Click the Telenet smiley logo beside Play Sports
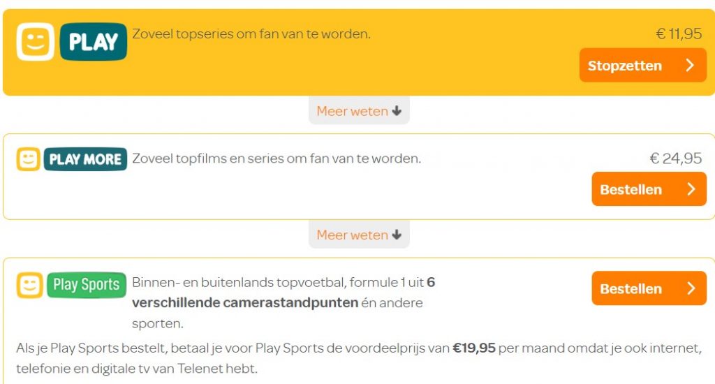This screenshot has height=384, width=715. (x=29, y=285)
